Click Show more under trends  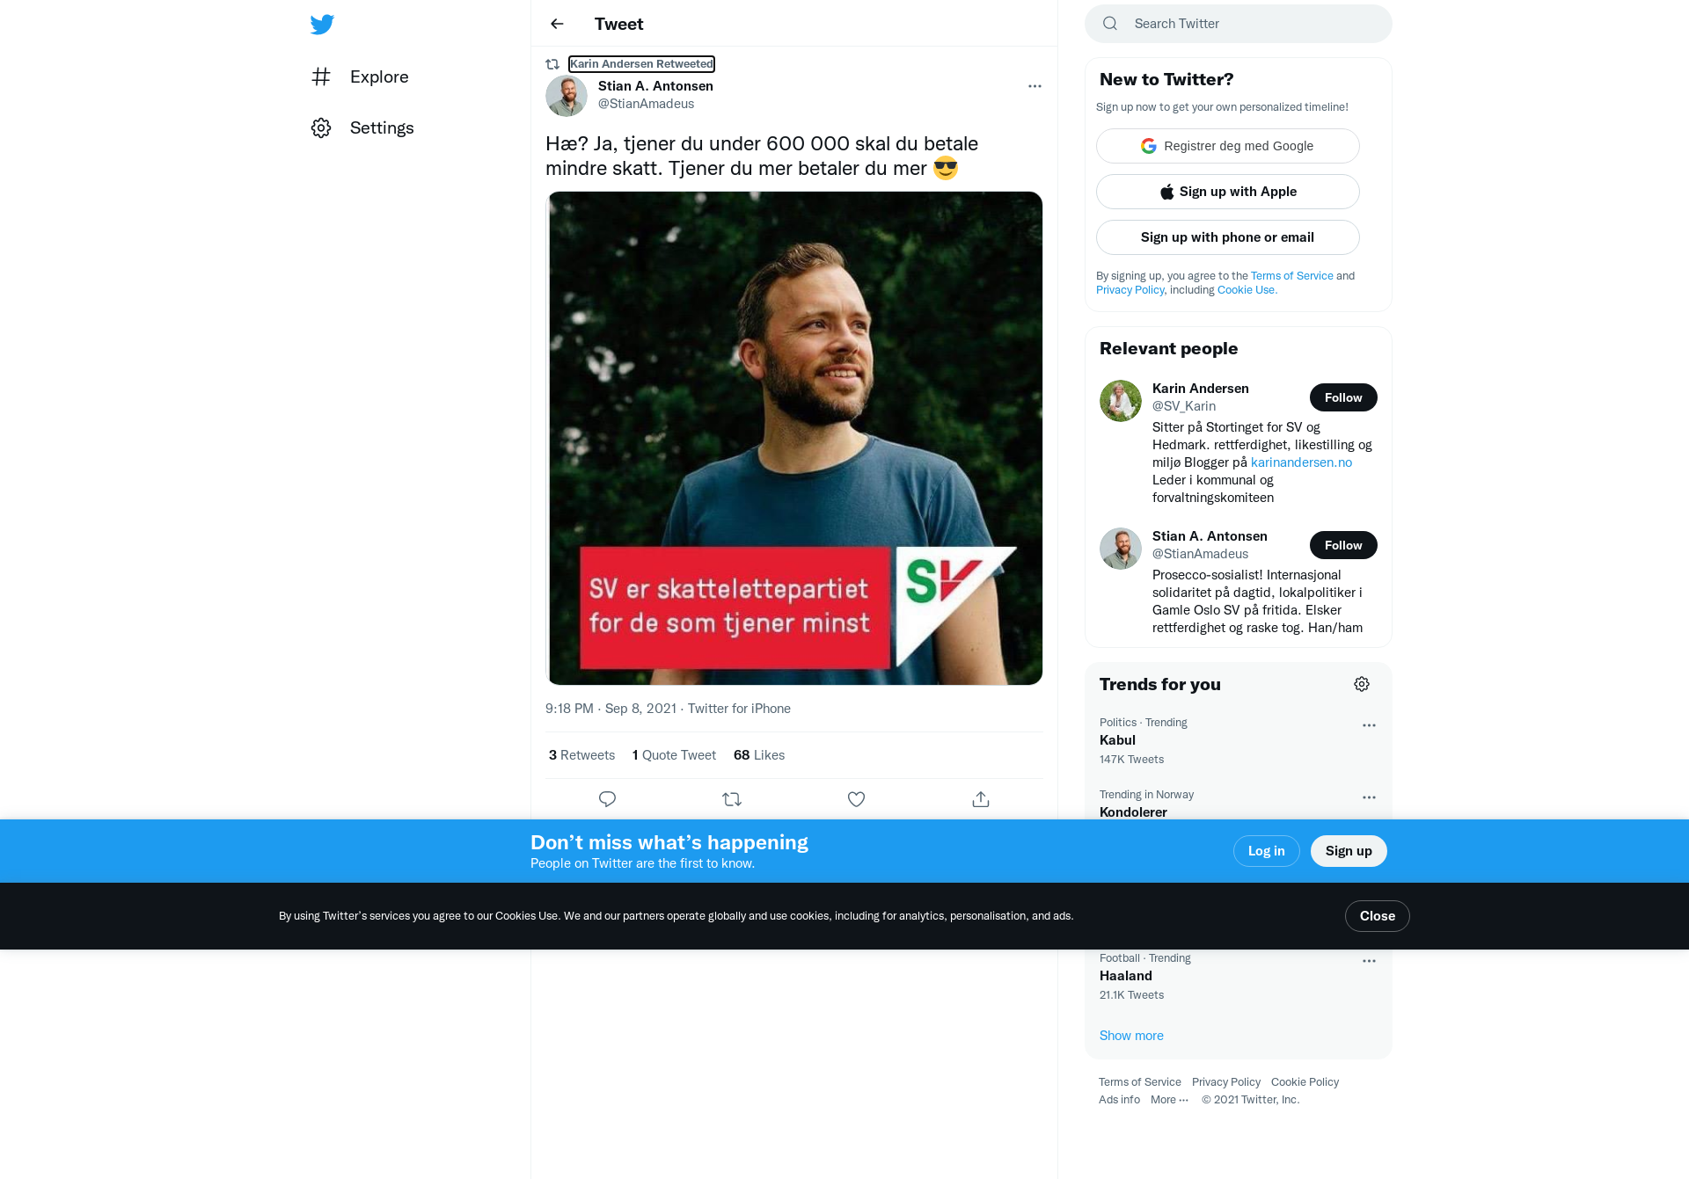(1131, 1036)
